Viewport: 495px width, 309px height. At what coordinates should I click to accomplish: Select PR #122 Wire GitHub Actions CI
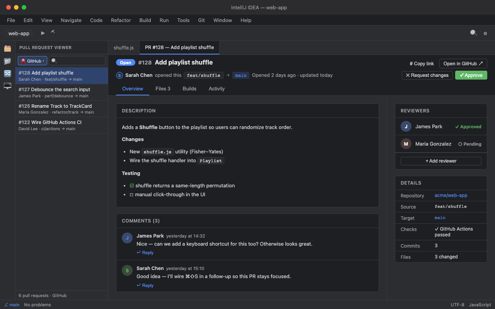[61, 125]
